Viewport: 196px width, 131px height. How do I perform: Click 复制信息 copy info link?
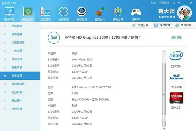click(176, 37)
